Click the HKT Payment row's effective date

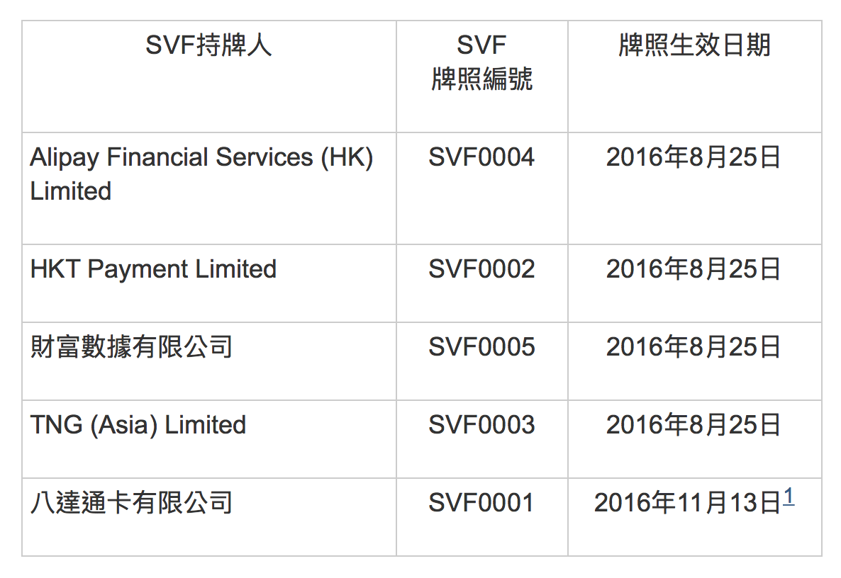coord(694,269)
